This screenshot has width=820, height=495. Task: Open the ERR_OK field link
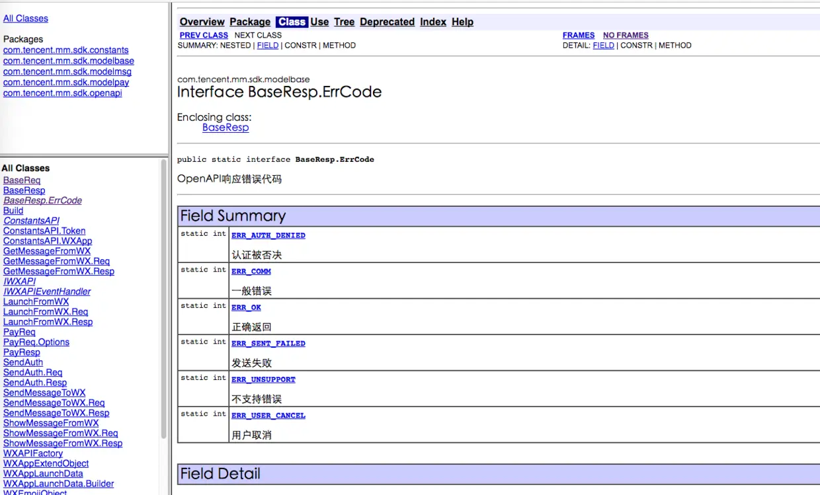click(246, 307)
